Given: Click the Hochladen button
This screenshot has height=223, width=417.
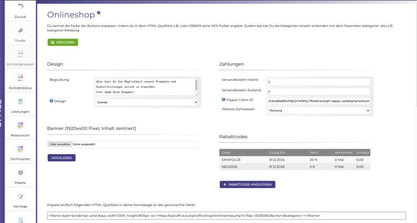Looking at the screenshot, I should click(61, 158).
